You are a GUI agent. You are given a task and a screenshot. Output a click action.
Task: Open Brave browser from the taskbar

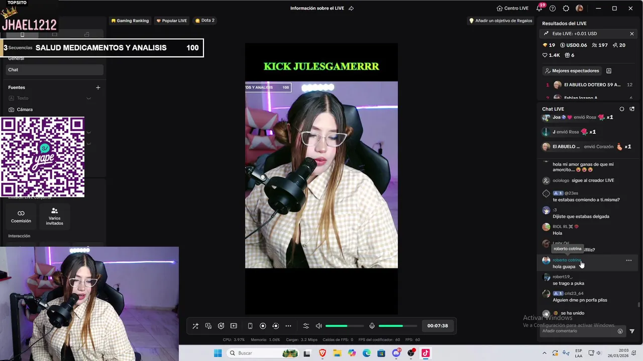323,353
